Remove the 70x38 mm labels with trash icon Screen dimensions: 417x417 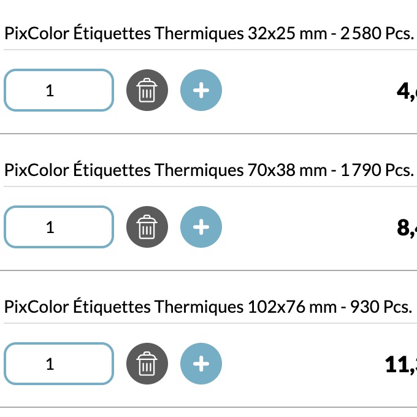coord(147,228)
